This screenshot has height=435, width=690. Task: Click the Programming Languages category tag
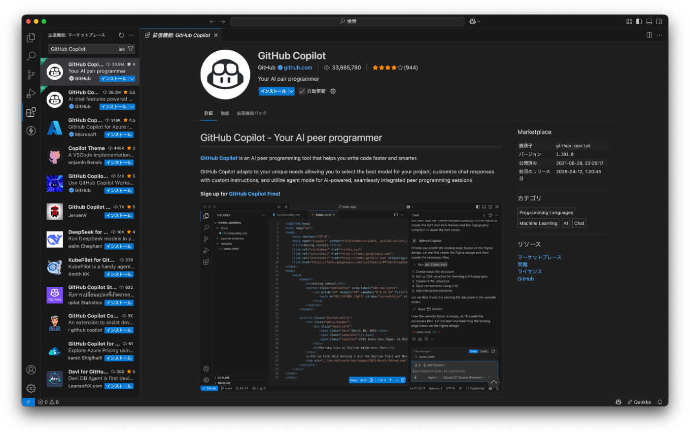coord(546,213)
